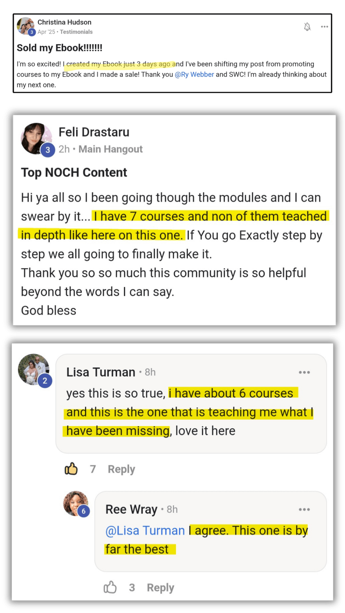345x613 pixels.
Task: Open the Testimonials category link
Action: (x=76, y=32)
